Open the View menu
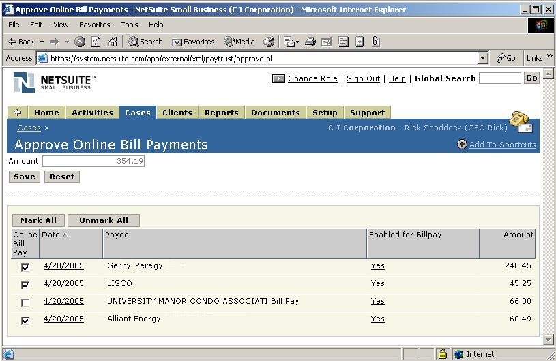556x361 pixels. coord(61,25)
